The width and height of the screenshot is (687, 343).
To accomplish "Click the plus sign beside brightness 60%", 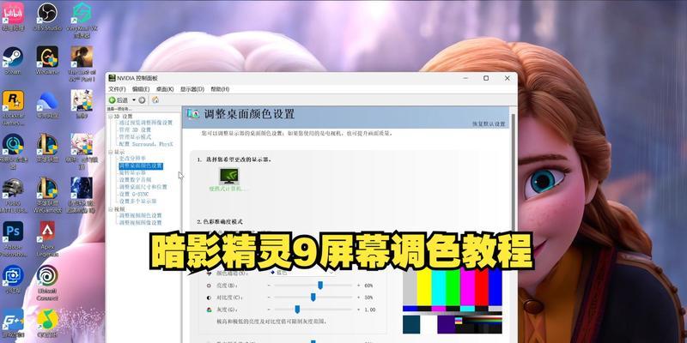I will pyautogui.click(x=358, y=286).
